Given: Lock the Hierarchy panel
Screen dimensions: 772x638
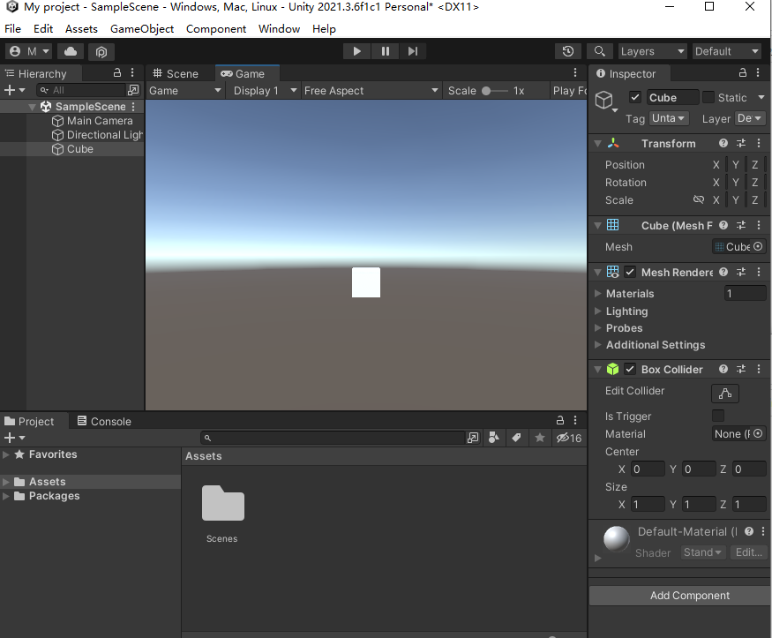Looking at the screenshot, I should click(117, 73).
